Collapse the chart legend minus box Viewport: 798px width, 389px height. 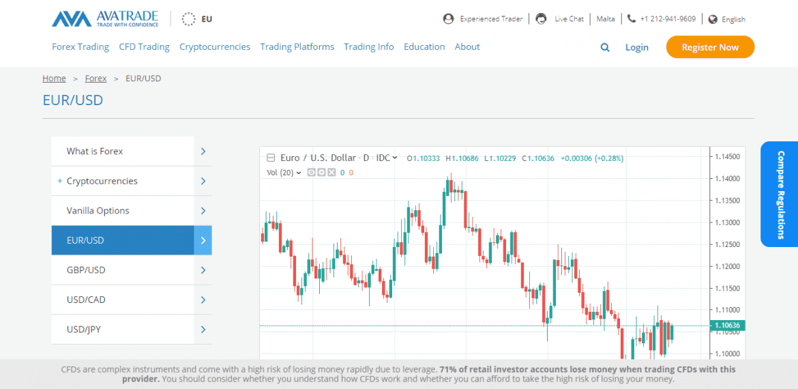(x=271, y=158)
